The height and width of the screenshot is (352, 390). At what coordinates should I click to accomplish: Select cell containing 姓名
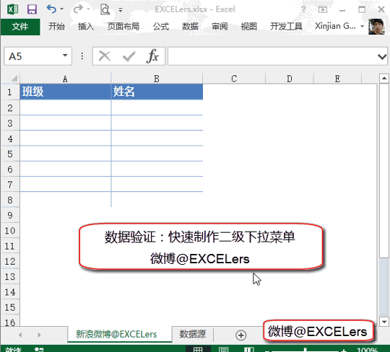[157, 92]
